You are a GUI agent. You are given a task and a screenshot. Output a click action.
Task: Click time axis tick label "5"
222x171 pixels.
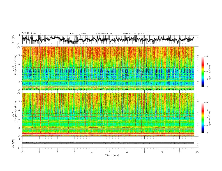[110, 152]
